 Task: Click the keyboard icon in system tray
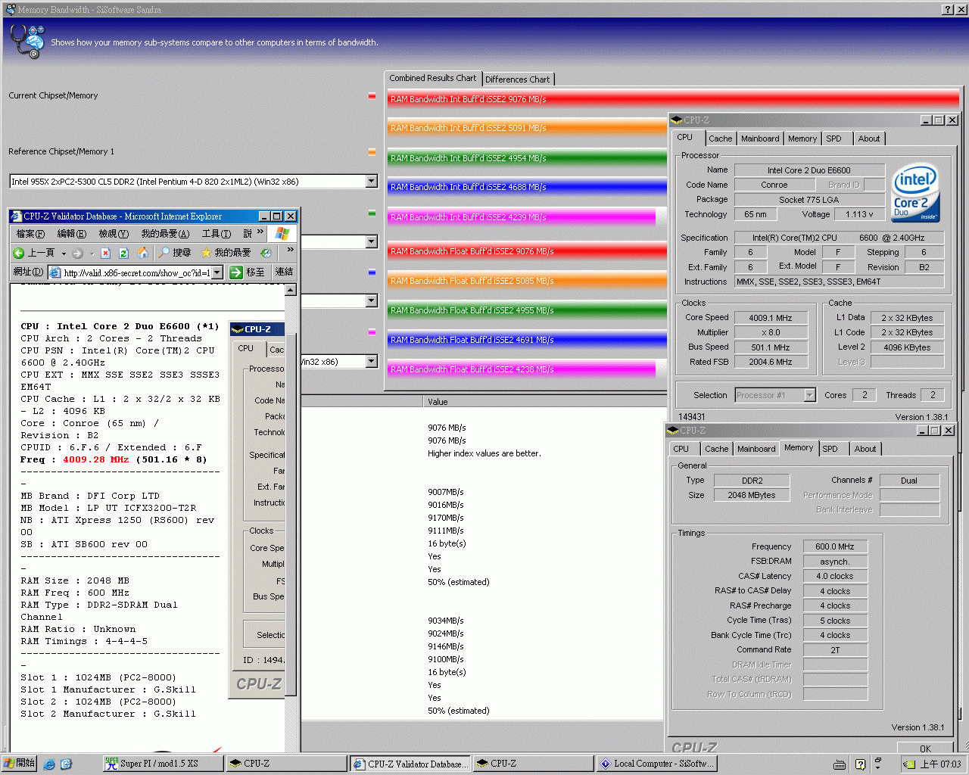(839, 764)
